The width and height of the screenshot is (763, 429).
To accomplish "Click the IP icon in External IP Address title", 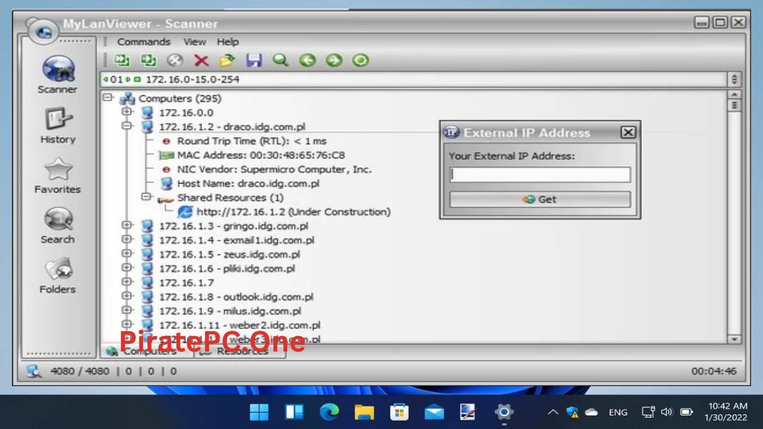I will pos(452,132).
